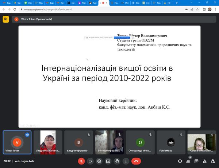Open the three-dot more options menu
Image resolution: width=219 pixels, height=168 pixels.
tap(126, 161)
